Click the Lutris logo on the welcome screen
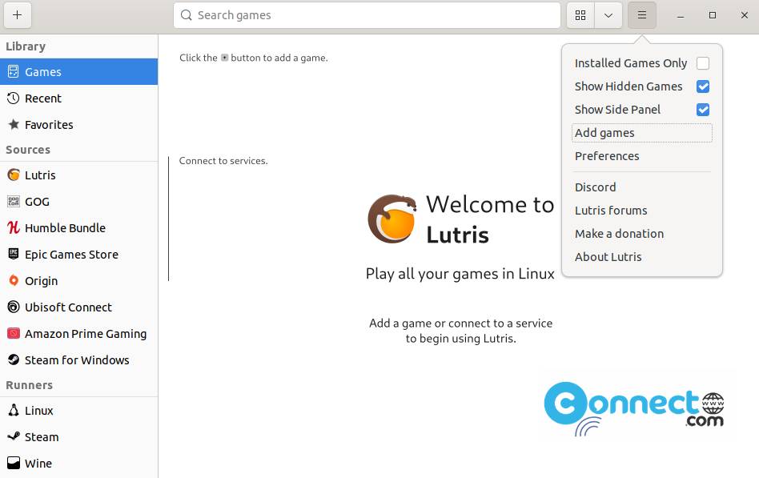Image resolution: width=759 pixels, height=478 pixels. [392, 219]
